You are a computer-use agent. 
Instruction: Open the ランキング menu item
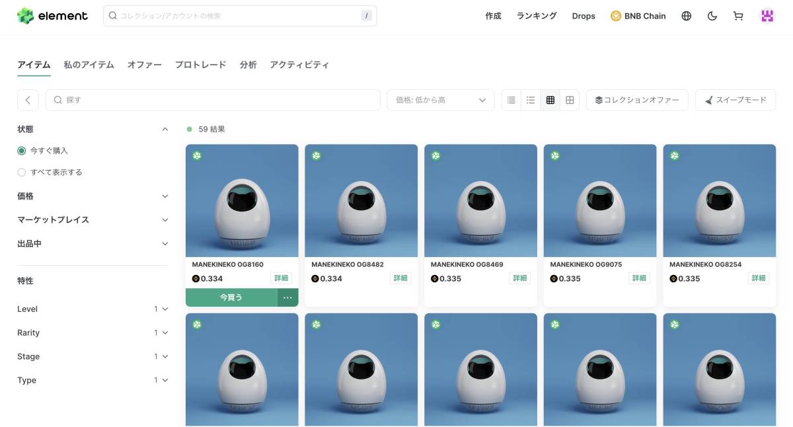tap(537, 15)
